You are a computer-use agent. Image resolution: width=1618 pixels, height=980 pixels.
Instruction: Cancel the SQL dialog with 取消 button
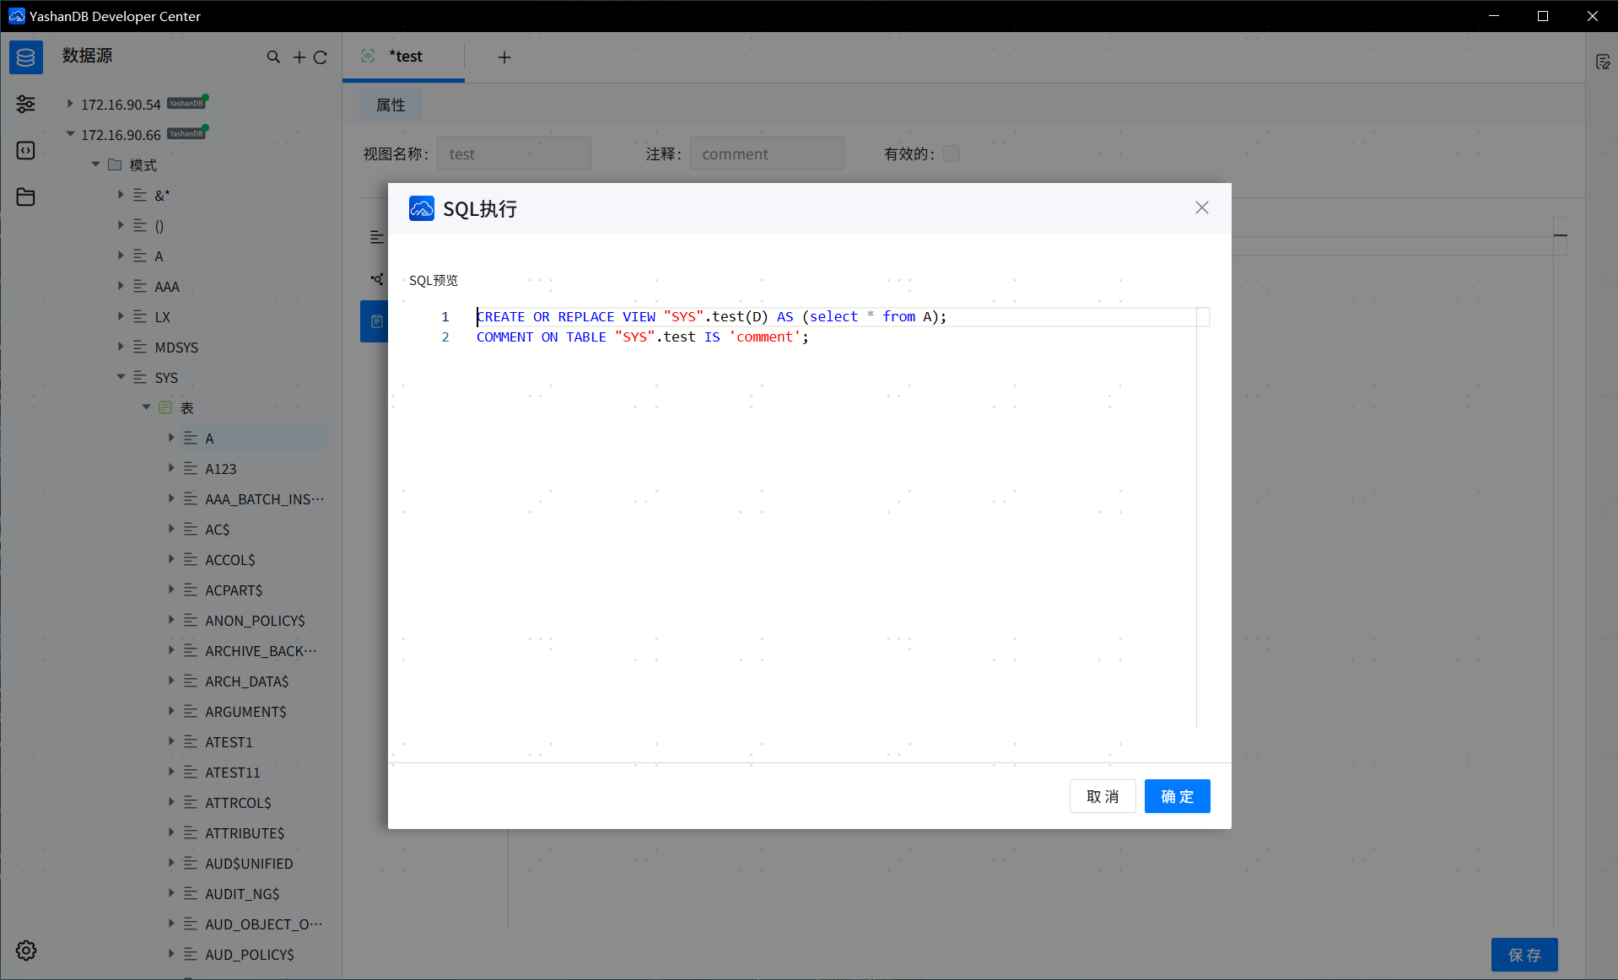click(x=1102, y=796)
